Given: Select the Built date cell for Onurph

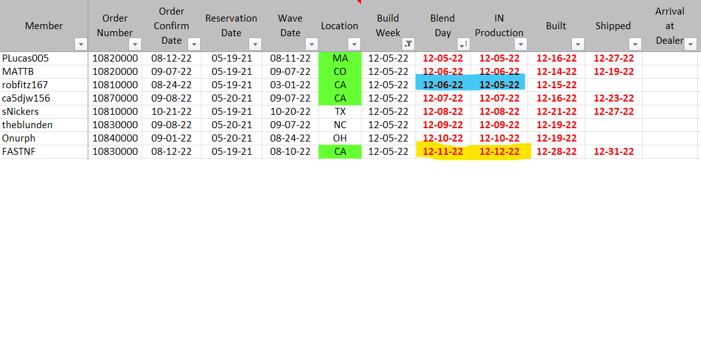Looking at the screenshot, I should (x=556, y=138).
